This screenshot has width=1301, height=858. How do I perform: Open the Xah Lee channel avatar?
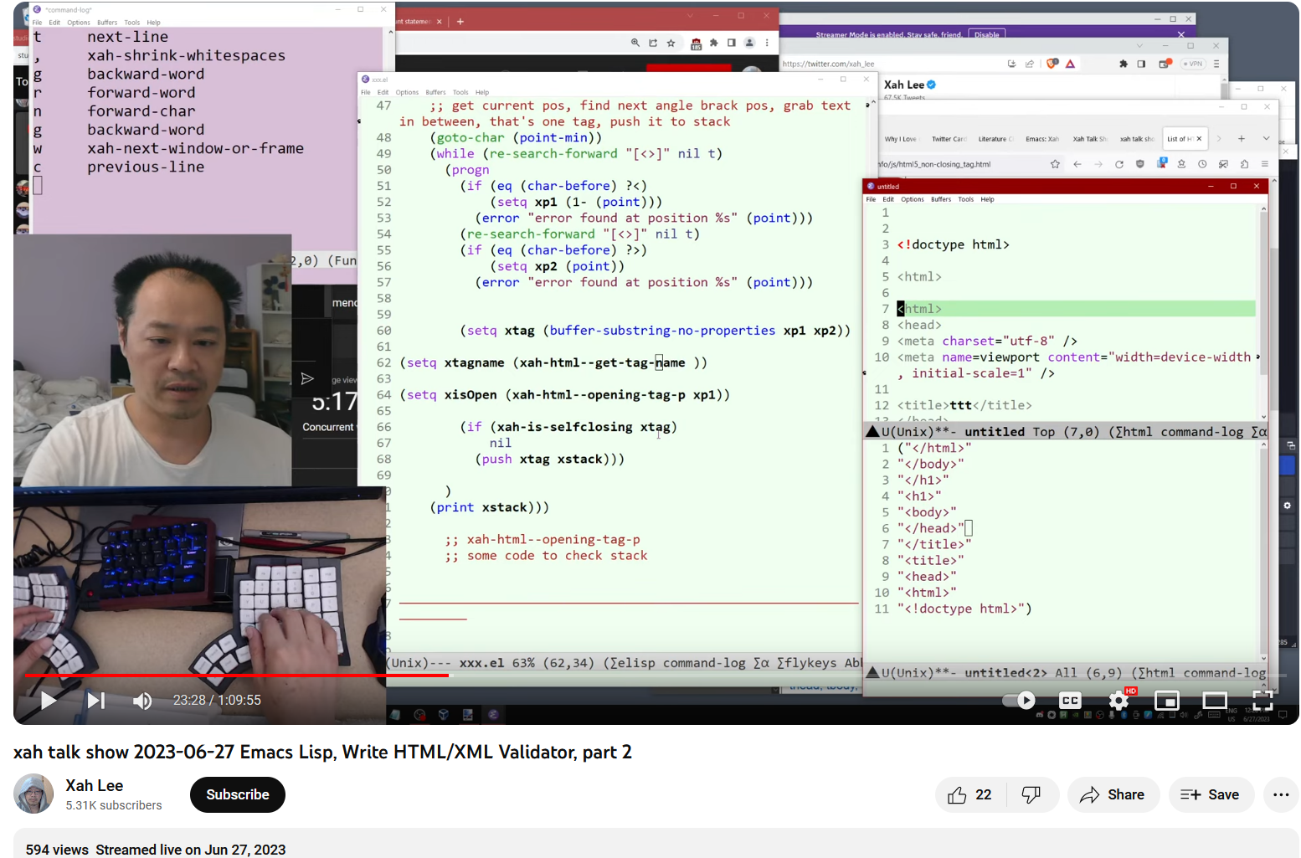pyautogui.click(x=33, y=794)
